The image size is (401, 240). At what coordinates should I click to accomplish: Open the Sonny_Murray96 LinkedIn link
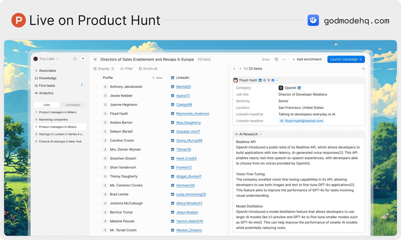pyautogui.click(x=189, y=140)
